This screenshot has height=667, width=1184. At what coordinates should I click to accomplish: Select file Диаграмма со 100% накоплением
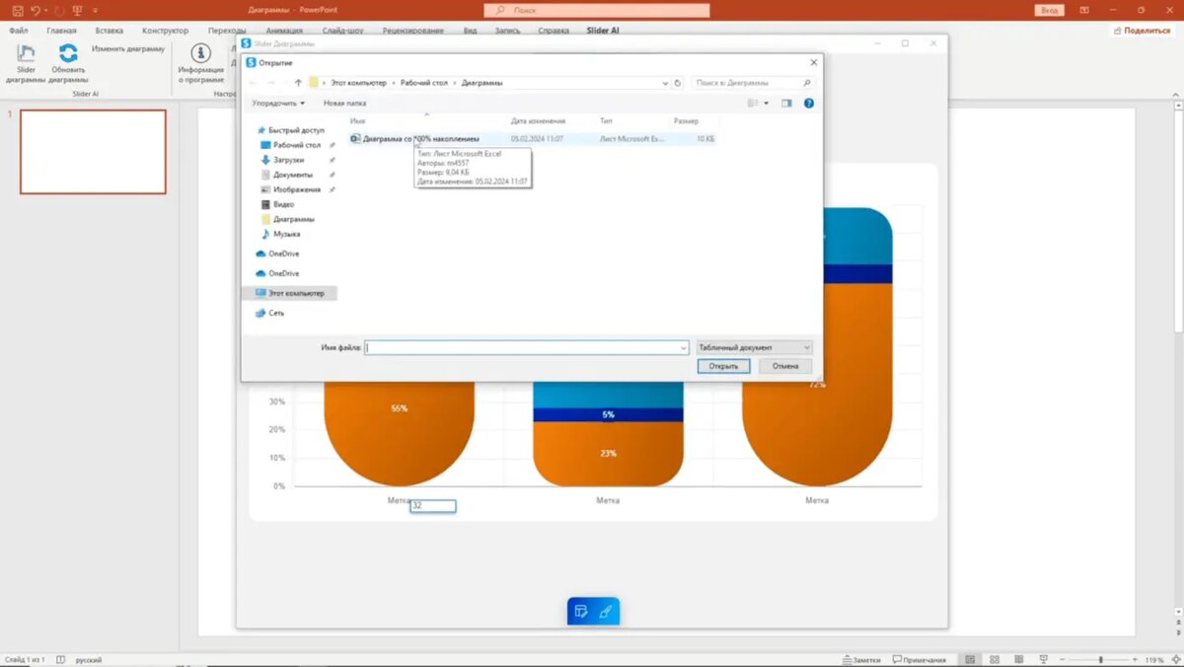tap(421, 139)
